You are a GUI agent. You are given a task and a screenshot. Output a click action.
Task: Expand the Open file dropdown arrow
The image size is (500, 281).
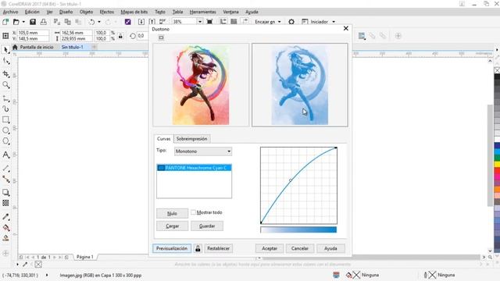click(23, 22)
